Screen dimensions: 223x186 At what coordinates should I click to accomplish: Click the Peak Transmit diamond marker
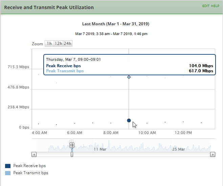click(x=129, y=77)
